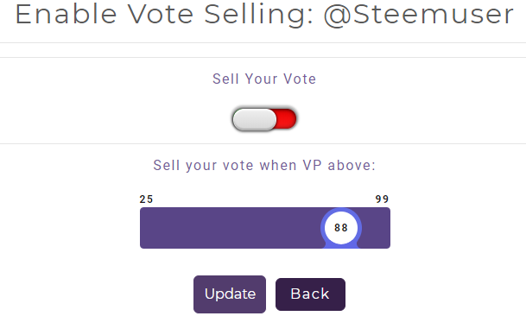Click the blue ring around the slider handle
This screenshot has width=526, height=335.
coord(322,228)
